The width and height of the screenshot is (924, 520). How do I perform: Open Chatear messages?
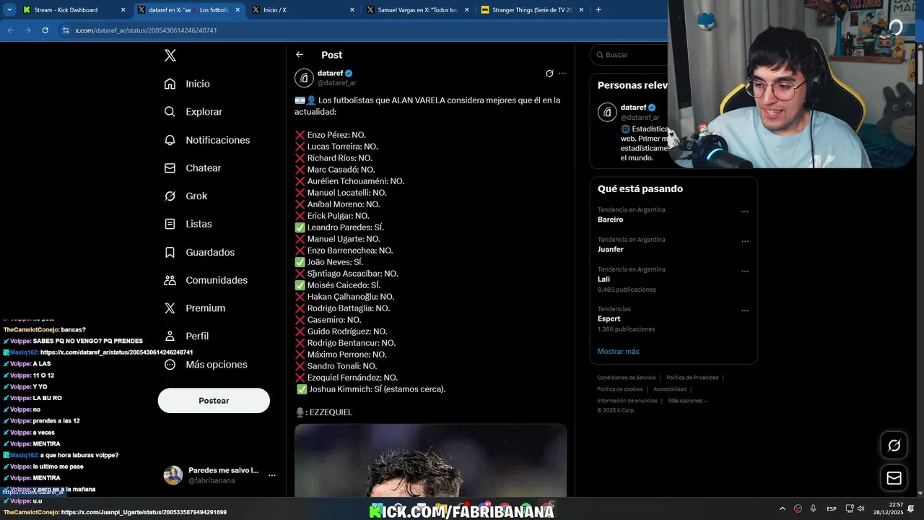(x=193, y=168)
